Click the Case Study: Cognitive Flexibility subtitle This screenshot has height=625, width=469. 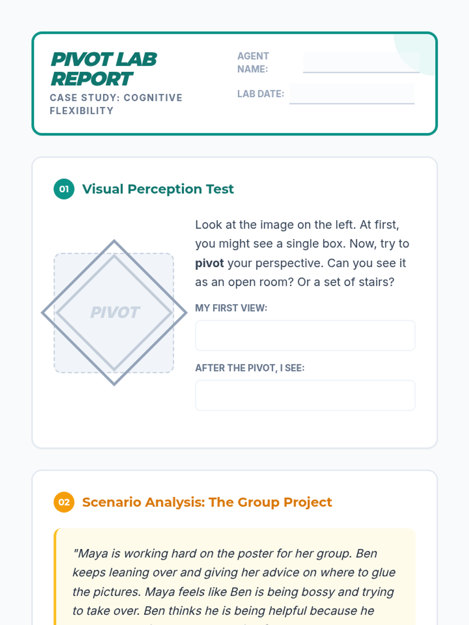pos(116,104)
